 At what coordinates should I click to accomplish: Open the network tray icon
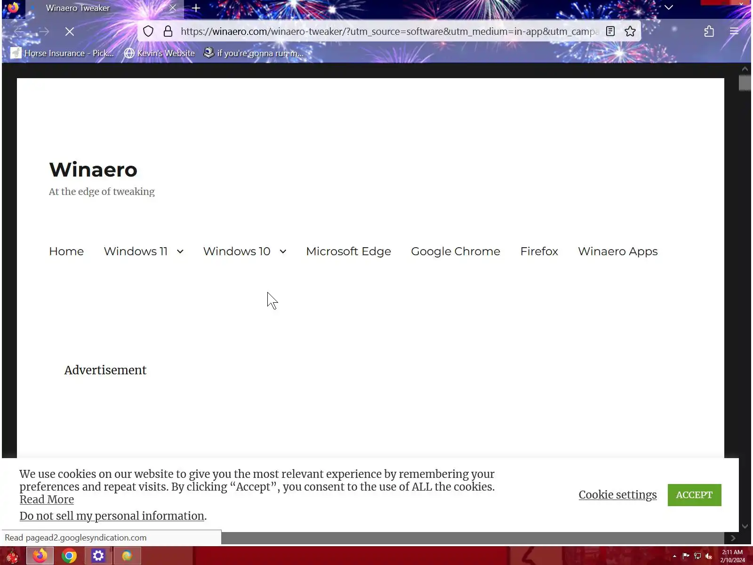point(697,556)
